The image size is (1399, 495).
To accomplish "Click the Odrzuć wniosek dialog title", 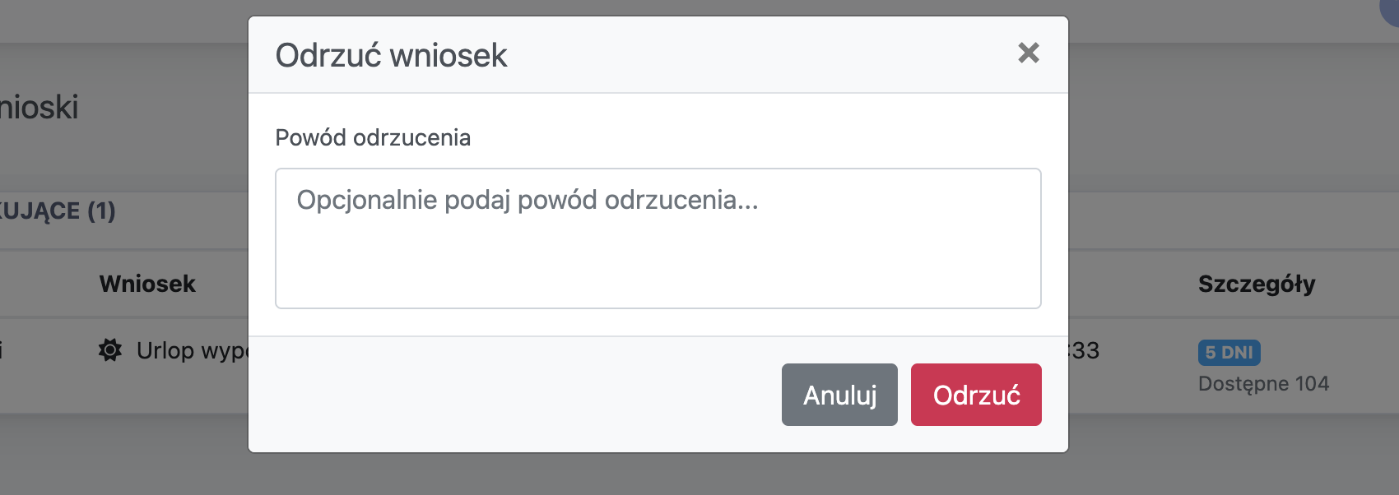I will pos(391,56).
